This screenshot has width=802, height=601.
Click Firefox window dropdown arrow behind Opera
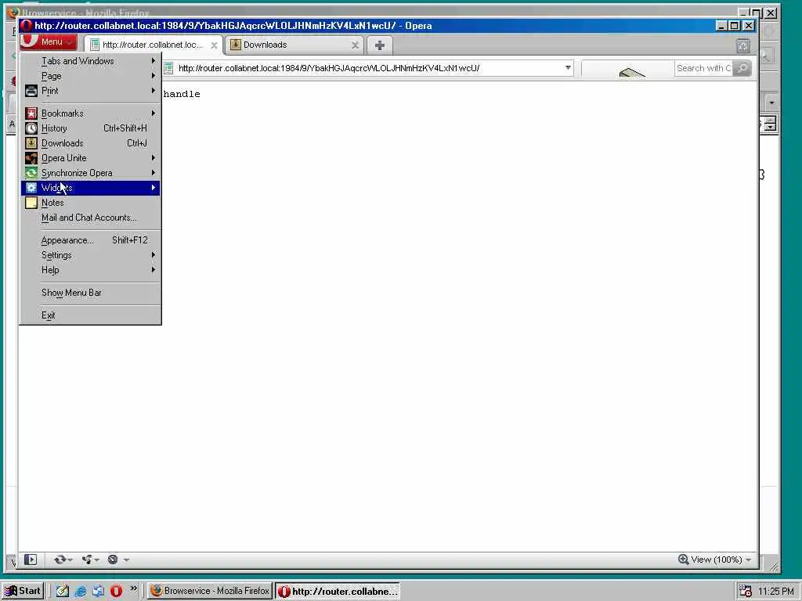pyautogui.click(x=771, y=103)
